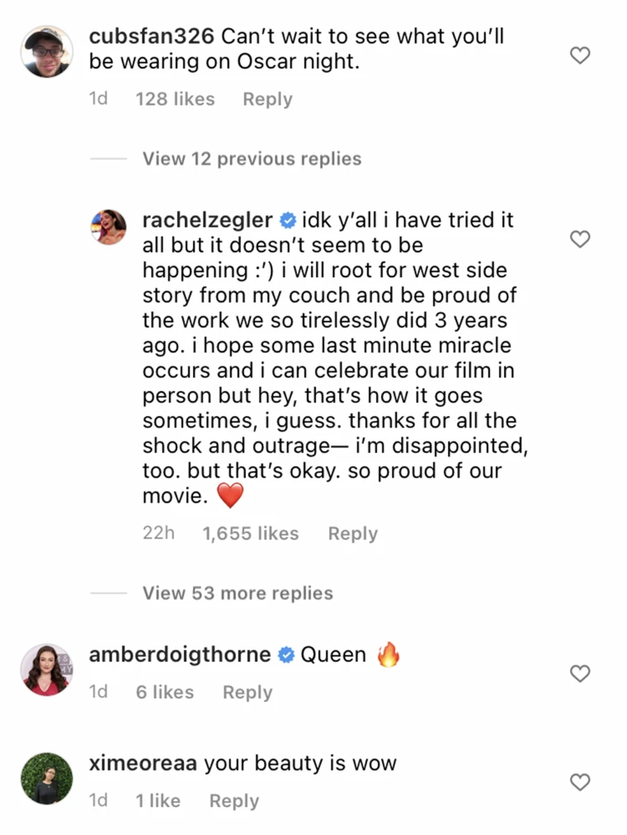This screenshot has width=627, height=835.
Task: Like cubsfan326's comment using the heart icon
Action: click(x=580, y=55)
